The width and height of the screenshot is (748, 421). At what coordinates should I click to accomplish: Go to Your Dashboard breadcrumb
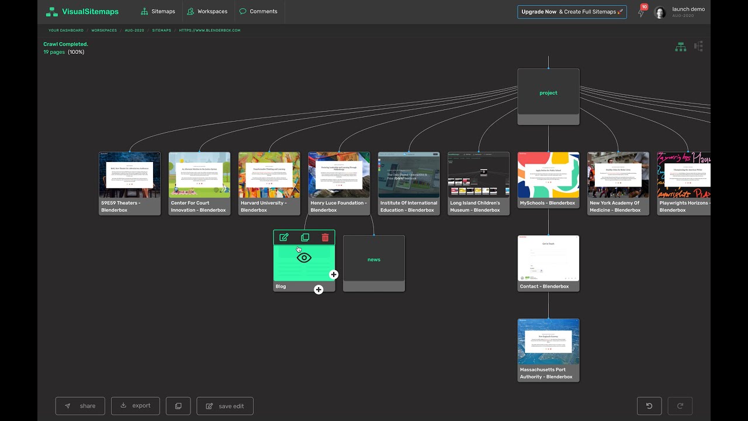point(66,30)
